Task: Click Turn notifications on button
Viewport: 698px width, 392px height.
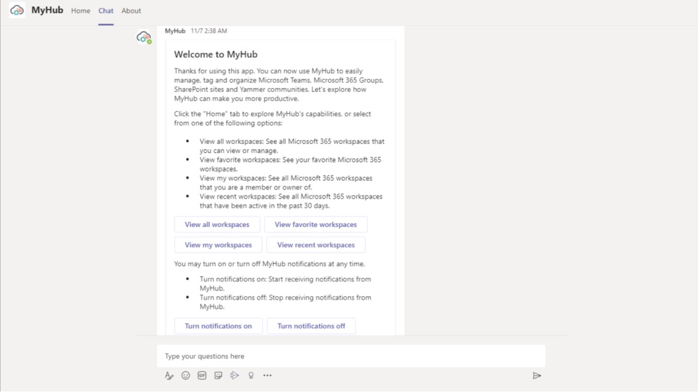Action: coord(218,326)
